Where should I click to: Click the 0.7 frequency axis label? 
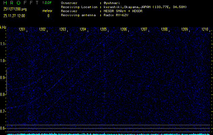click(x=3, y=111)
